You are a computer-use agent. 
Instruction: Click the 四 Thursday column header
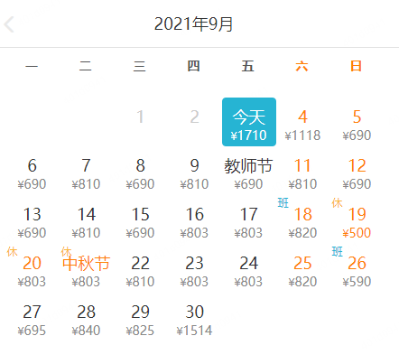point(193,66)
